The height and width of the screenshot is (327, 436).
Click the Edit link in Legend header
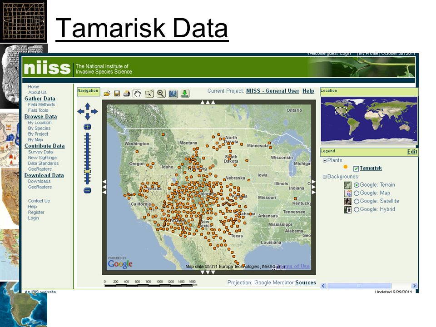(412, 152)
